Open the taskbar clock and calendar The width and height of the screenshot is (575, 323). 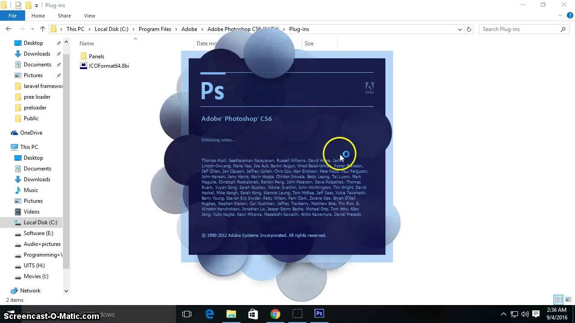coord(557,314)
